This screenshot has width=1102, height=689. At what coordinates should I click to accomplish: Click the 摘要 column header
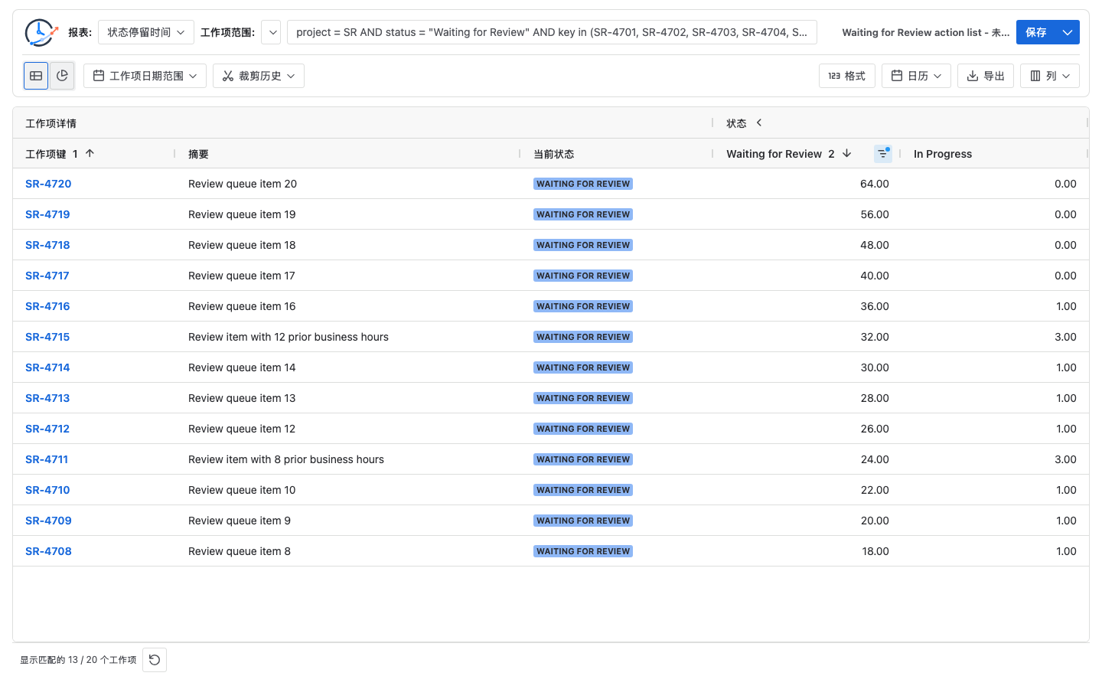(x=198, y=154)
